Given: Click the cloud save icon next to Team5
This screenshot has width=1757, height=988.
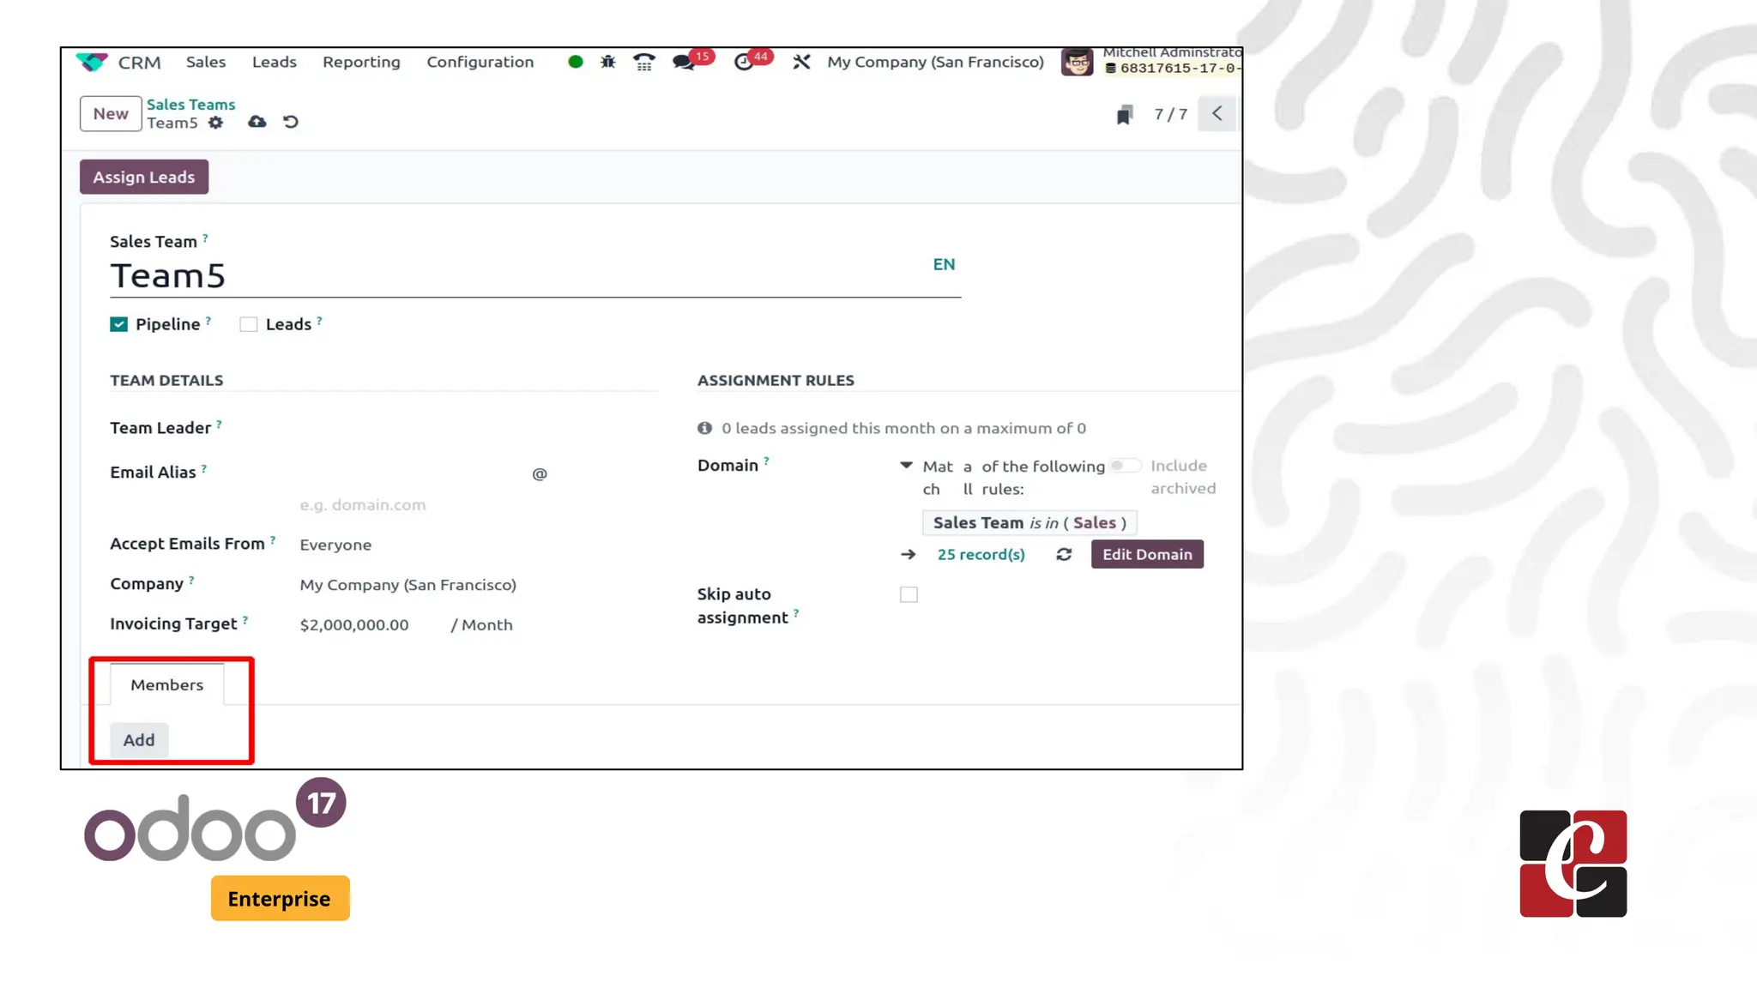Looking at the screenshot, I should coord(257,122).
